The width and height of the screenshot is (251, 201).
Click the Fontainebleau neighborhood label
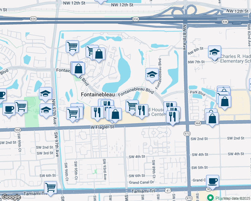(x=98, y=95)
